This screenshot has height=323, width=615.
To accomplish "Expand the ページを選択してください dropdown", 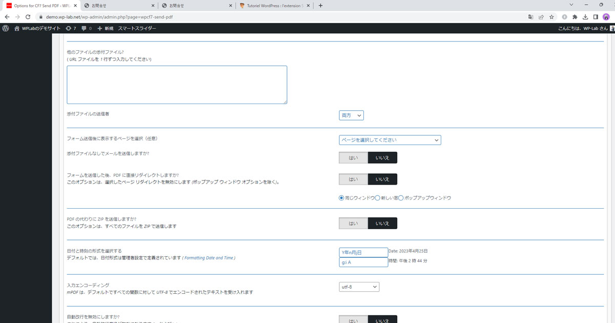I will tap(389, 140).
